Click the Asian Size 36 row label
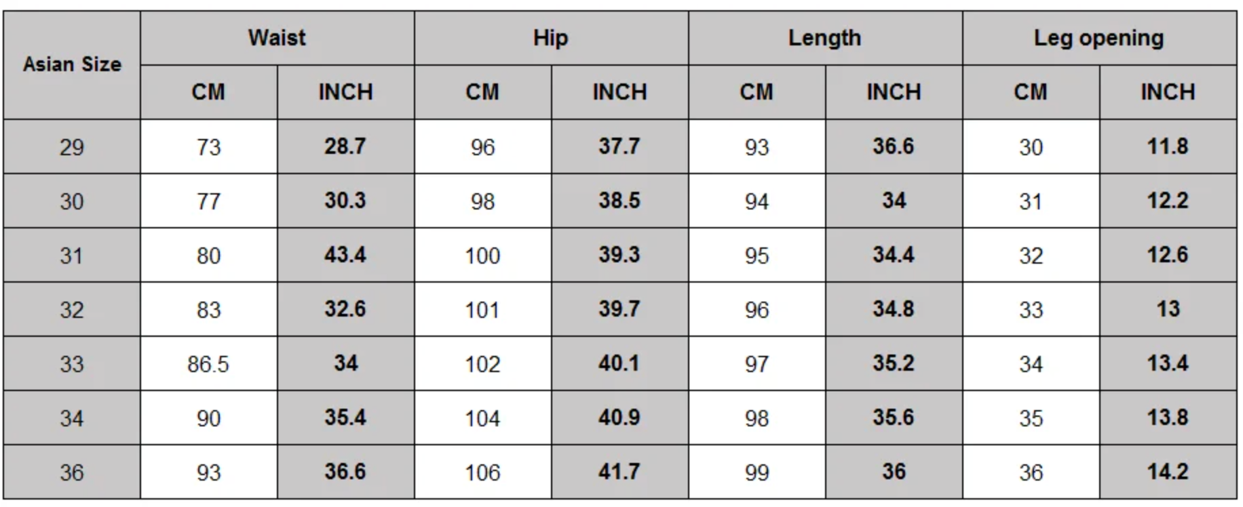The height and width of the screenshot is (507, 1243). 72,472
